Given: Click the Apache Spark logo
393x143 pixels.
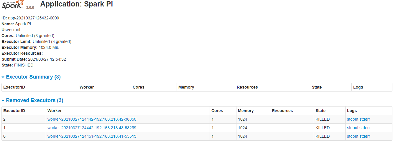Looking at the screenshot, I should pyautogui.click(x=13, y=5).
